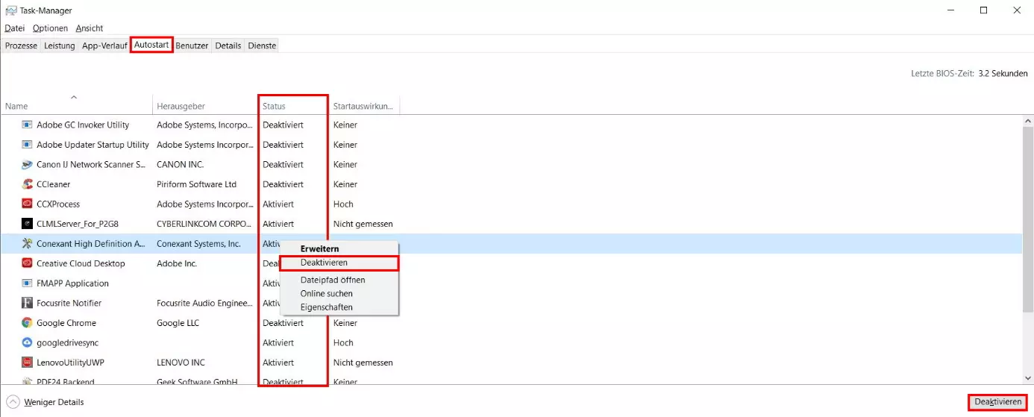Select the googledrivesync row name
Screen dimensions: 1034x417
(67, 342)
